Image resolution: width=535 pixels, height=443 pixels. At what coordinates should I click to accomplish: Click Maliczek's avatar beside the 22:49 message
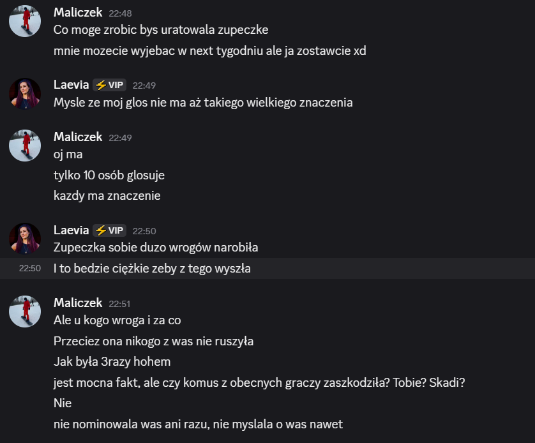point(25,146)
